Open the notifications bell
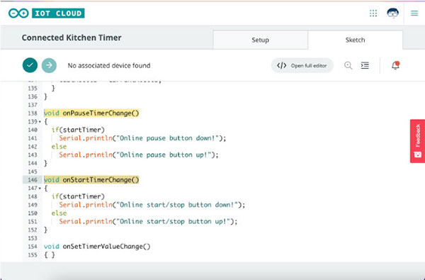The image size is (425, 280). coord(395,65)
